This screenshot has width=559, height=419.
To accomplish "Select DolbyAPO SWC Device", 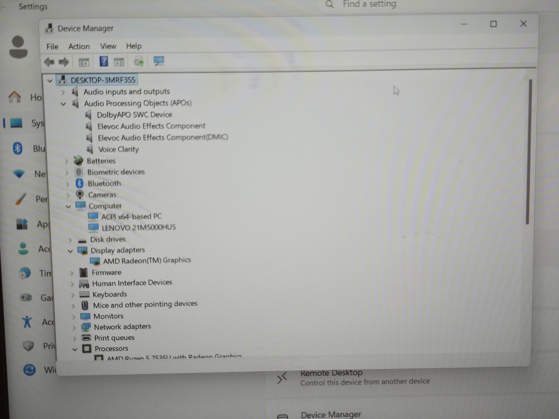I will click(x=135, y=115).
